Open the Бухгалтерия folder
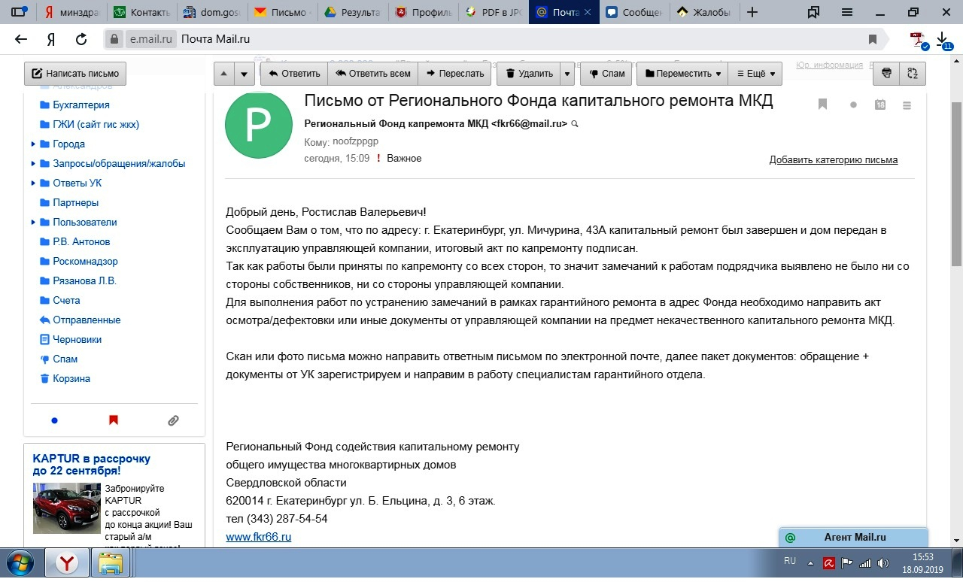This screenshot has height=582, width=963. click(x=81, y=105)
